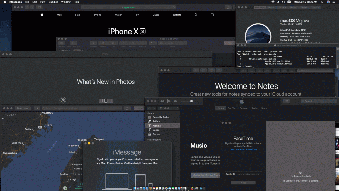
Task: Open the Apple menu
Action: pos(4,2)
